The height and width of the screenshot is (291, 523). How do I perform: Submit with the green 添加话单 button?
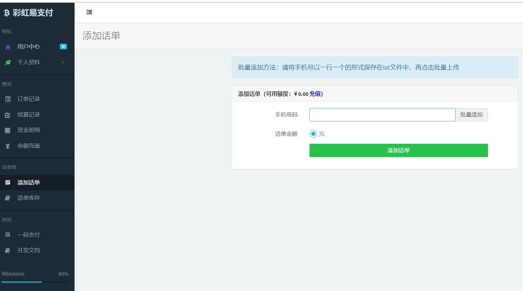pos(399,150)
